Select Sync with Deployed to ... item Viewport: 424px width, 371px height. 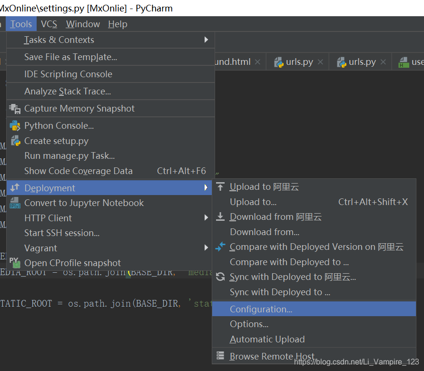click(x=314, y=292)
